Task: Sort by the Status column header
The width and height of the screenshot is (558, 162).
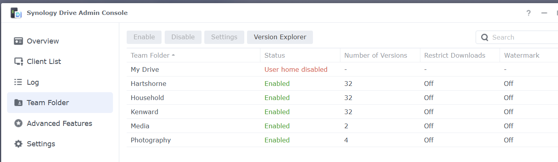Action: coord(274,55)
